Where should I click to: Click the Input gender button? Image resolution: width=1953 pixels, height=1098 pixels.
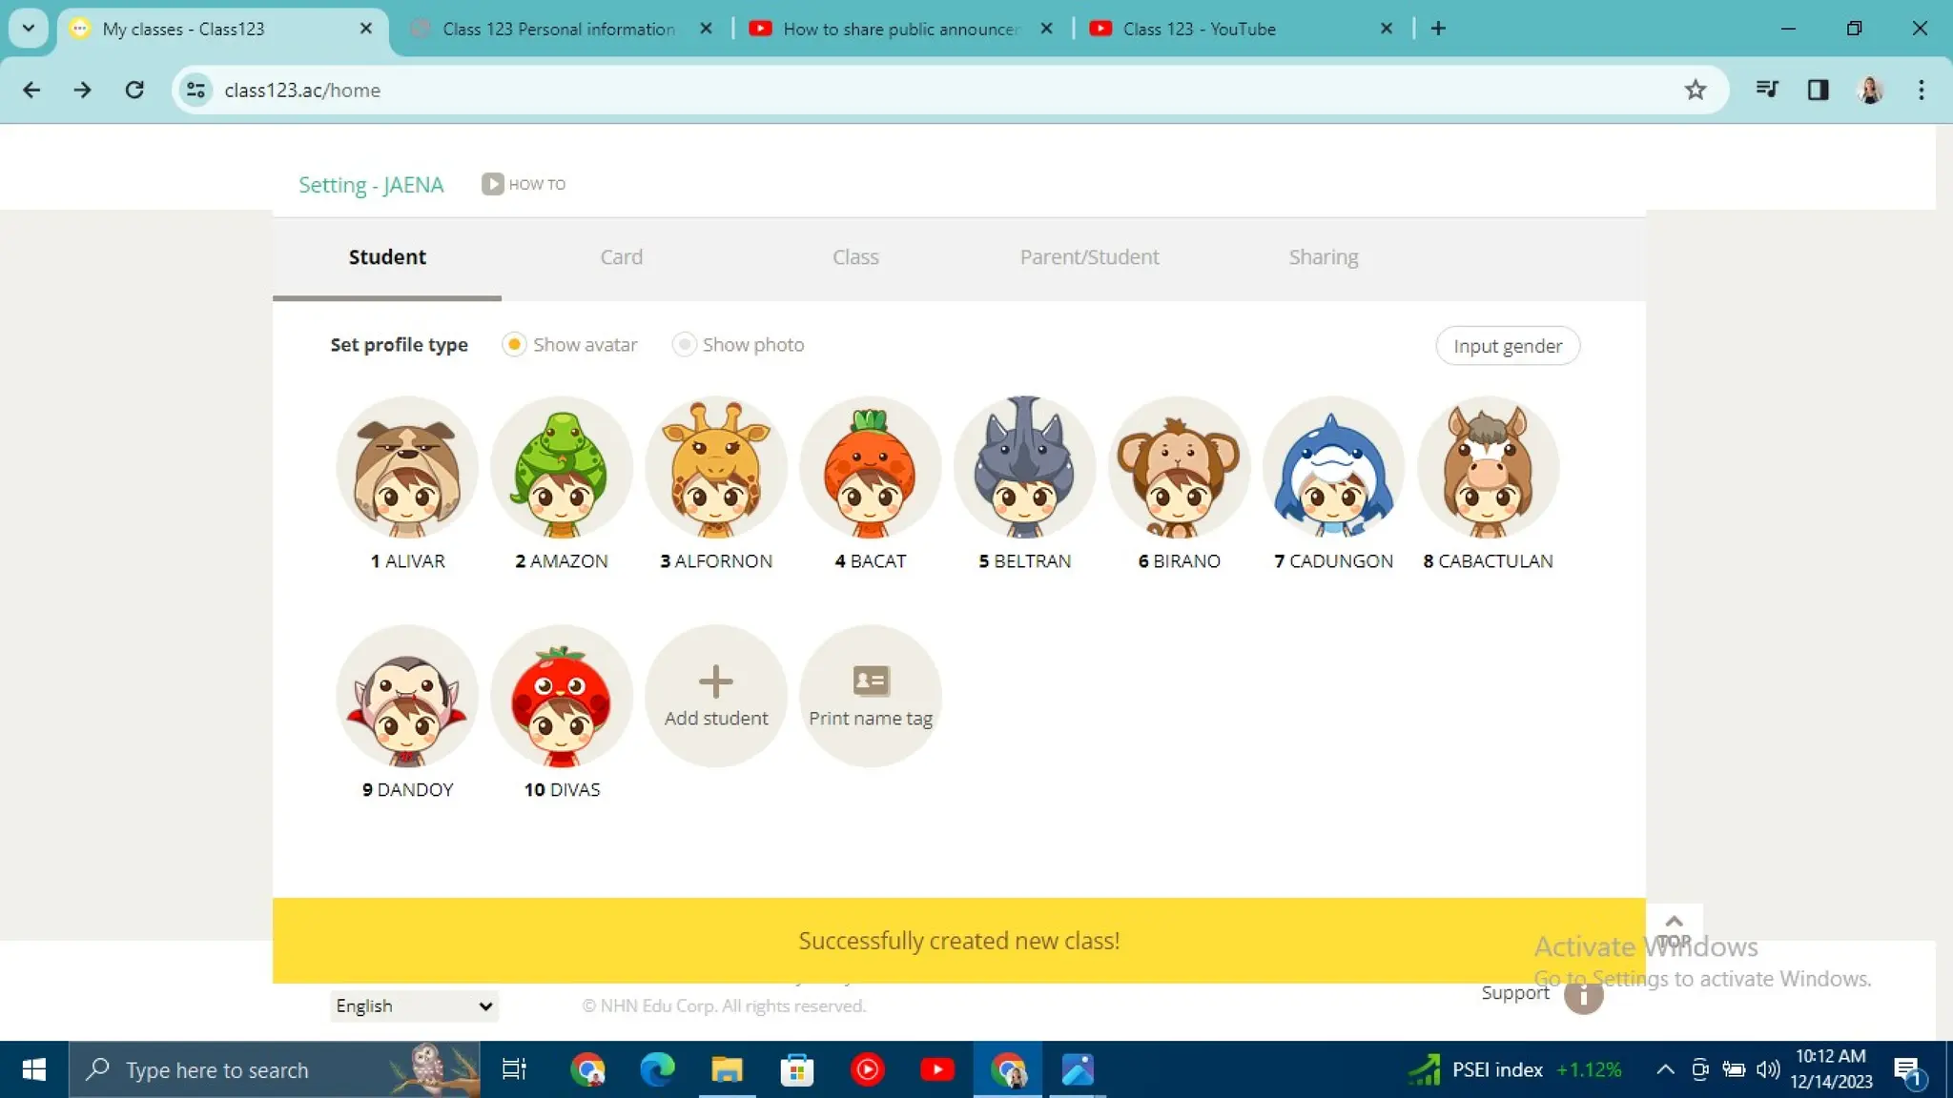[x=1507, y=346]
